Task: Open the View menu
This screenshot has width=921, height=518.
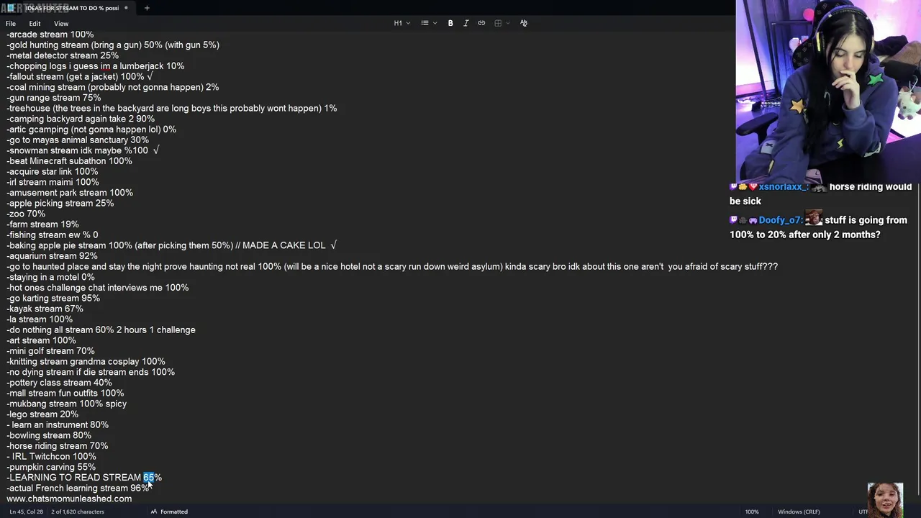Action: point(61,24)
